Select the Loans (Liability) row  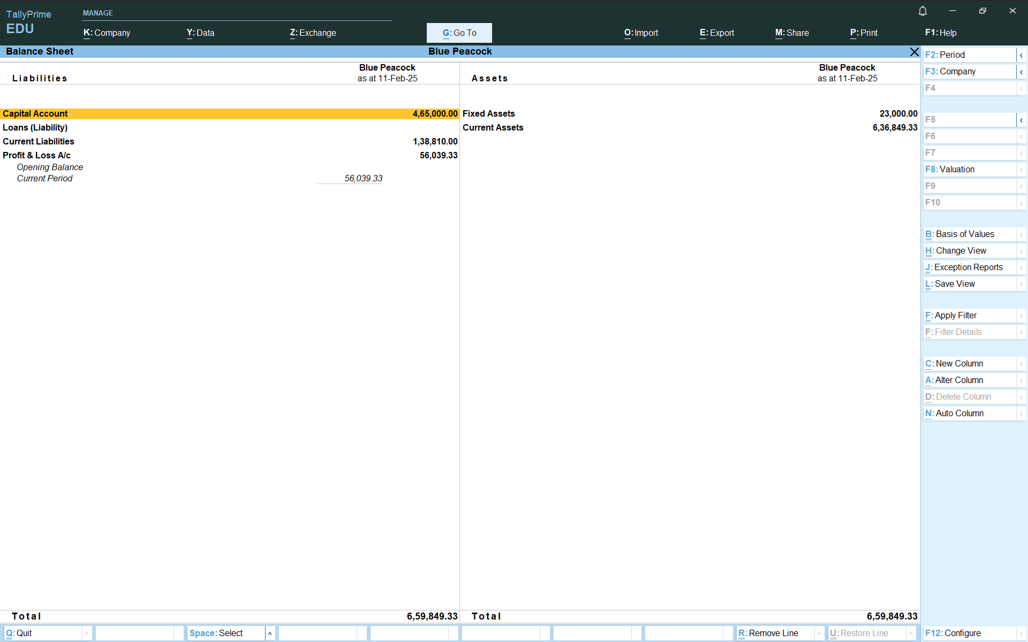[x=230, y=128]
